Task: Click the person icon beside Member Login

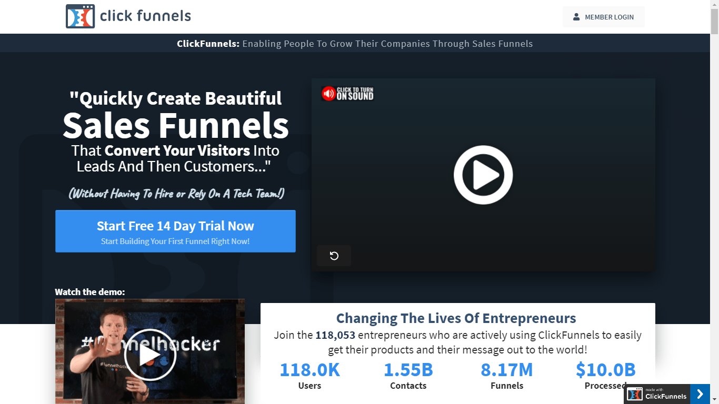Action: coord(576,16)
